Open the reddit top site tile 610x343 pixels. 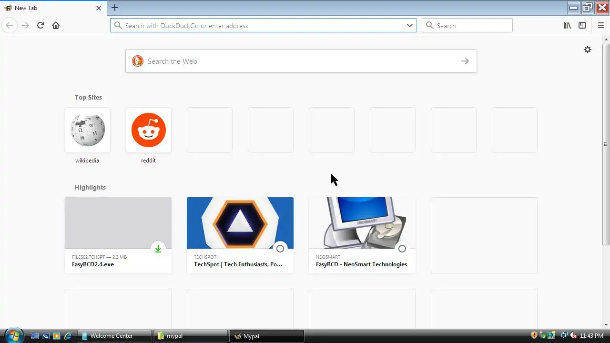(149, 130)
